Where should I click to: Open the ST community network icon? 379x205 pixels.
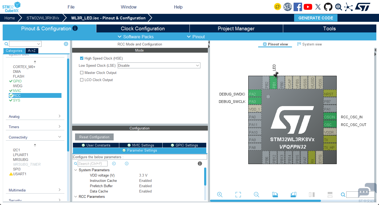pyautogui.click(x=348, y=7)
